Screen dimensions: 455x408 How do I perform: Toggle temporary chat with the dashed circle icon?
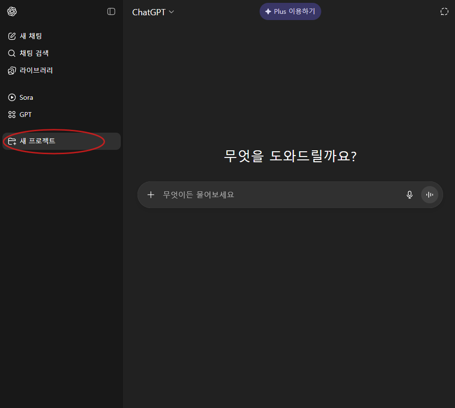point(444,12)
